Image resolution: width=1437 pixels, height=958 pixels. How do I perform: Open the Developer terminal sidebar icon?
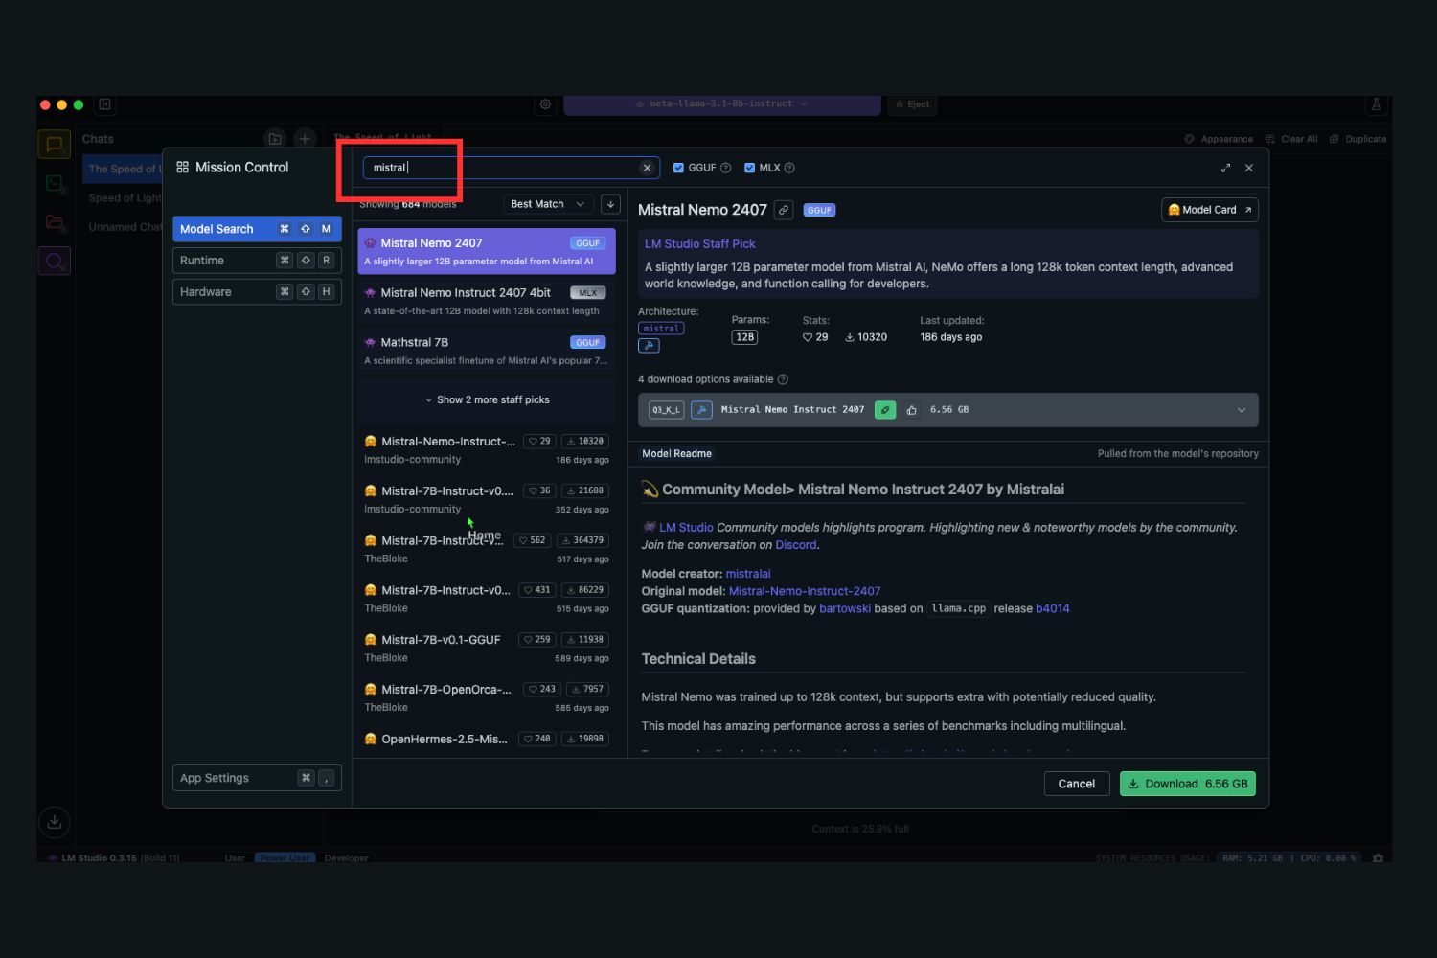pos(55,183)
